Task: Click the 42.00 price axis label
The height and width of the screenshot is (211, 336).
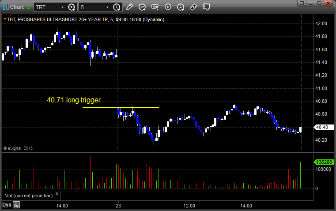Action: click(x=321, y=23)
